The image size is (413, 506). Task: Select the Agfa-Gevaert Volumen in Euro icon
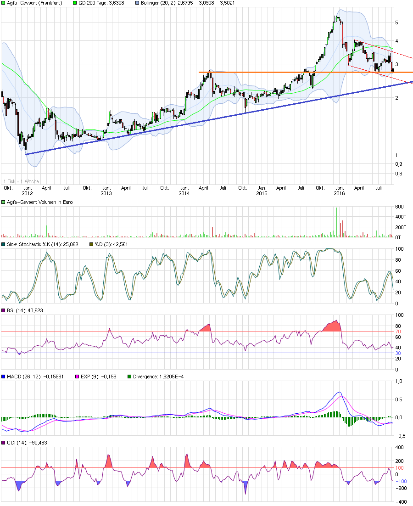[x=3, y=201]
